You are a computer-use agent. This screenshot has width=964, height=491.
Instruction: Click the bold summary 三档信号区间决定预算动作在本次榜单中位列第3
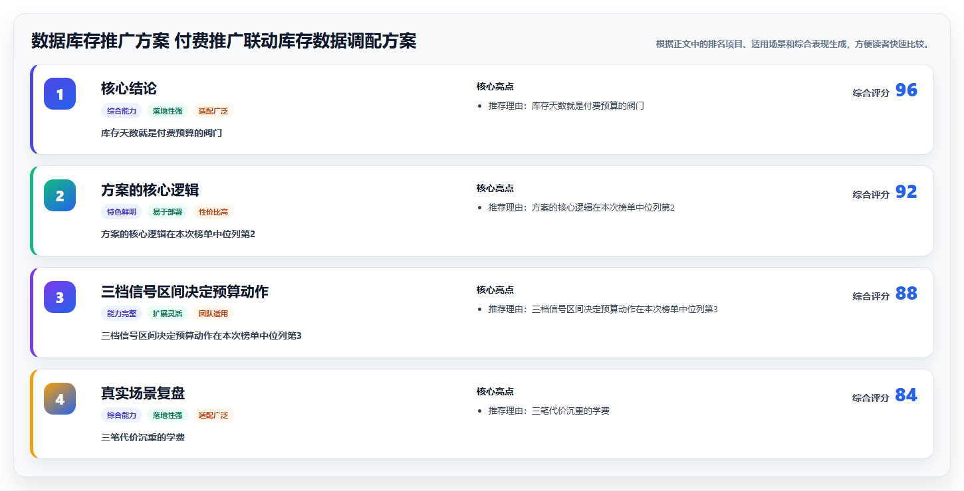pyautogui.click(x=201, y=336)
